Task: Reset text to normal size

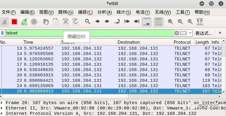Action: pyautogui.click(x=190, y=22)
